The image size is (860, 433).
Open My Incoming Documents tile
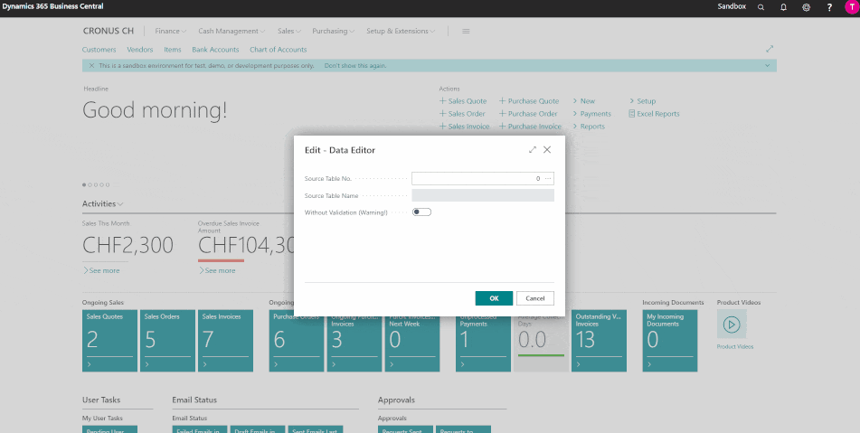(x=670, y=341)
